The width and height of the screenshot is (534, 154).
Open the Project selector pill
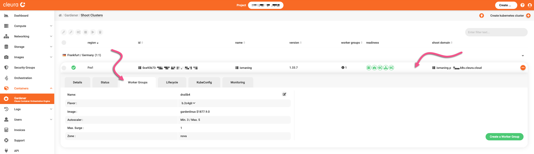pyautogui.click(x=266, y=5)
